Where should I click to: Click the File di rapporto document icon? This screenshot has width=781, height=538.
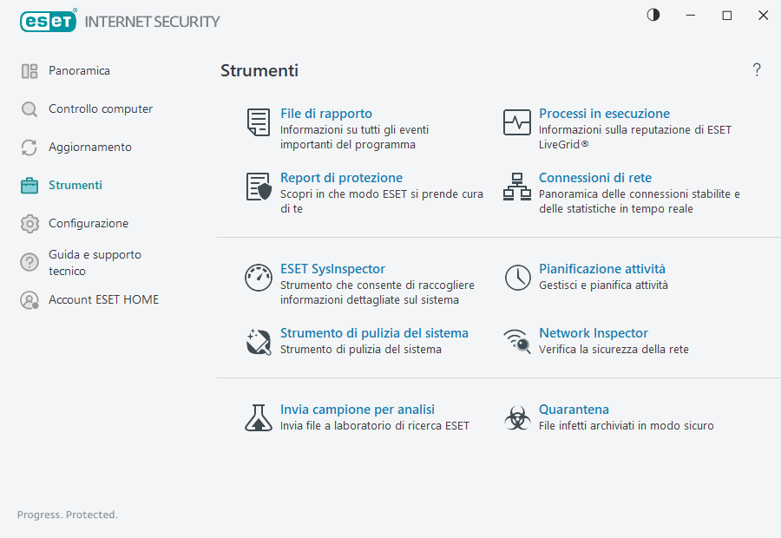pos(258,122)
